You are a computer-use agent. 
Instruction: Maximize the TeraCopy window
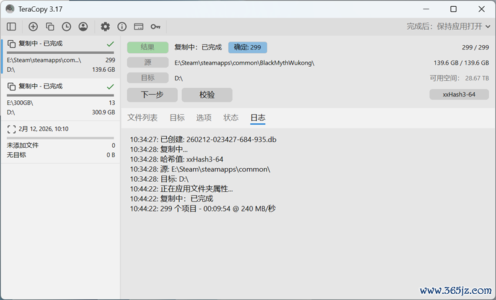[x=453, y=9]
